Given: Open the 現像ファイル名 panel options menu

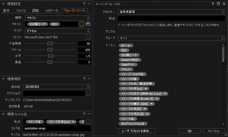Looking at the screenshot, I should (88, 114).
